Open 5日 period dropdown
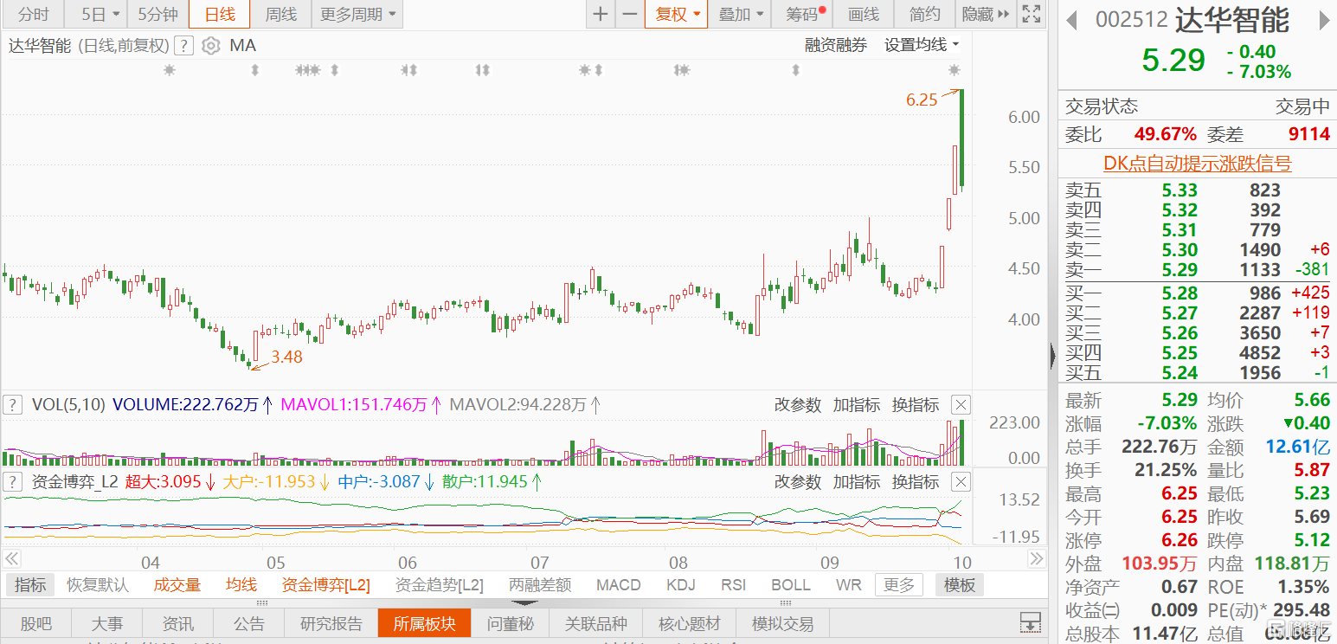The width and height of the screenshot is (1337, 644). click(x=100, y=14)
